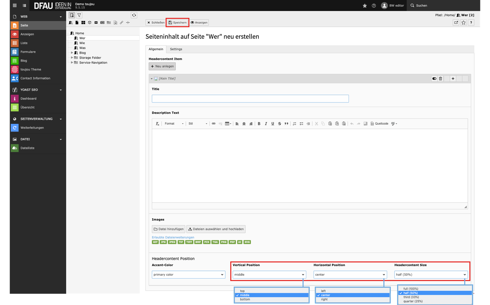Click Neu anlegen button

point(162,66)
